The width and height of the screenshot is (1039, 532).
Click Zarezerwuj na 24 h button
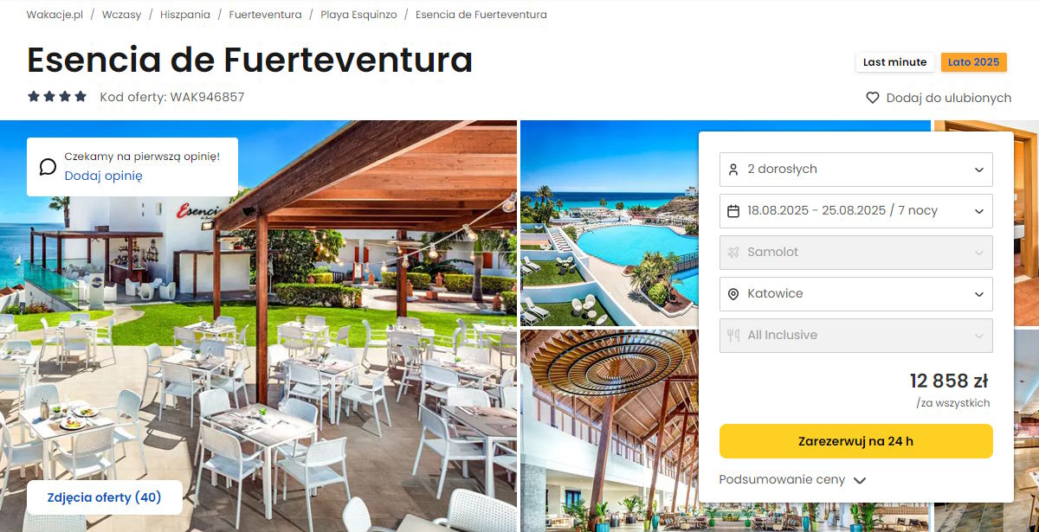point(856,441)
